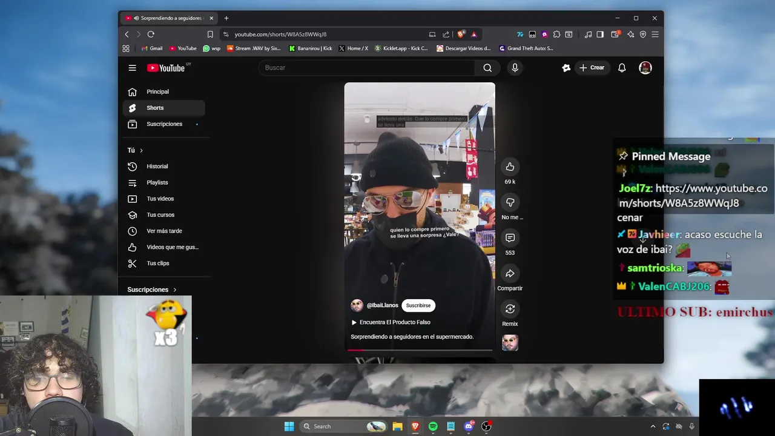775x436 pixels.
Task: Share the Short via Compartir
Action: [x=510, y=274]
